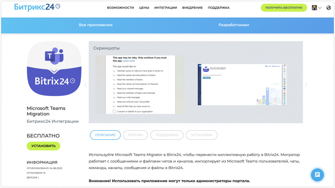Open the app permissions screenshot thumbnail
Image resolution: width=335 pixels, height=188 pixels.
(140, 85)
